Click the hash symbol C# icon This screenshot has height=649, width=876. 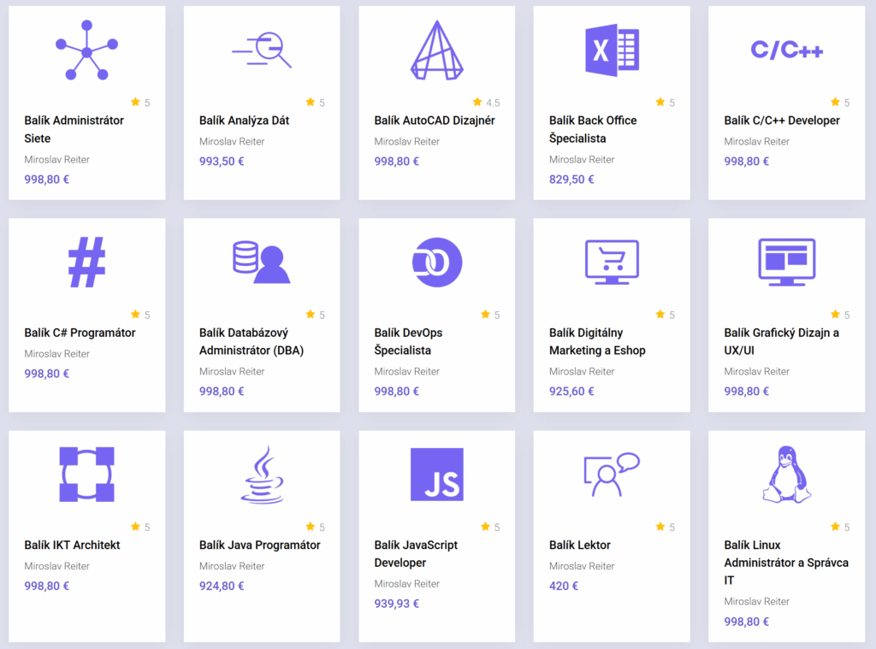tap(86, 263)
